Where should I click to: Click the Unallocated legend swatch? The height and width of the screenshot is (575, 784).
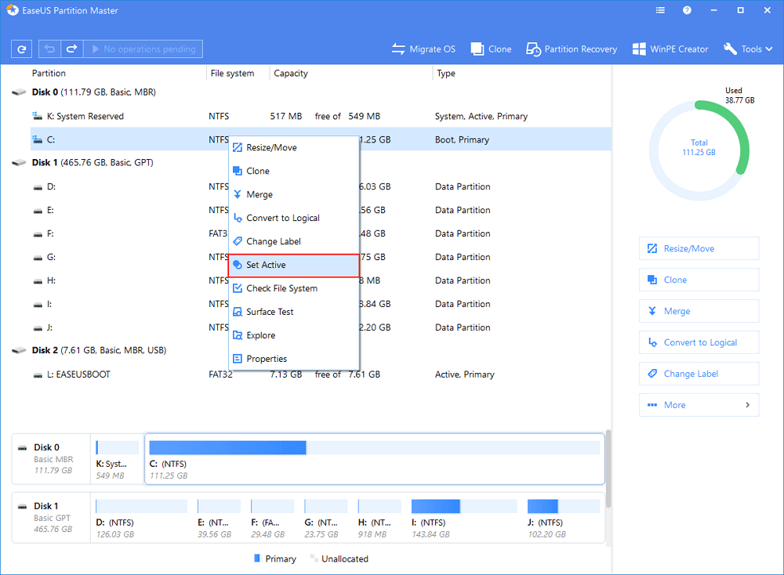(314, 558)
